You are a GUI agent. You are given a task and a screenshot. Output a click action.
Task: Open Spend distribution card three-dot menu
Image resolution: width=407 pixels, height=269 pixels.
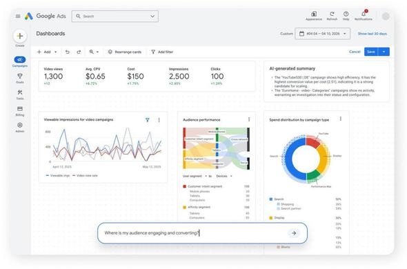point(341,119)
